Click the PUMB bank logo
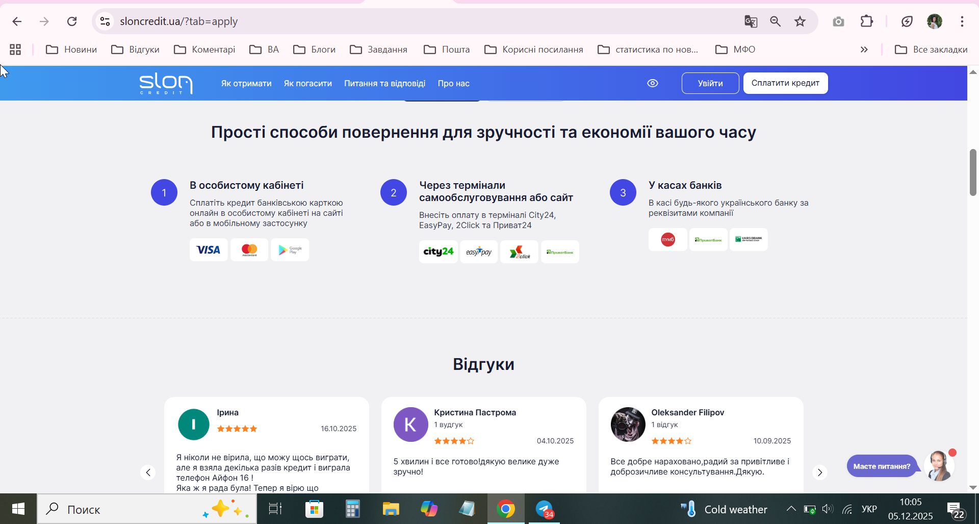Screen dimensions: 979x524 (x=668, y=239)
